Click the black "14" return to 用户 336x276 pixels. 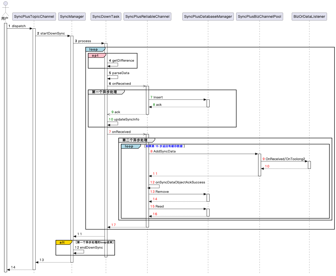[x=13, y=267]
